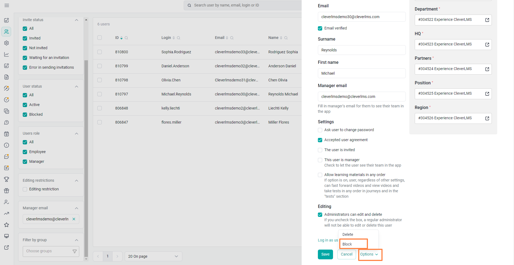
Task: Uncheck the Invited status filter
Action: pos(25,38)
